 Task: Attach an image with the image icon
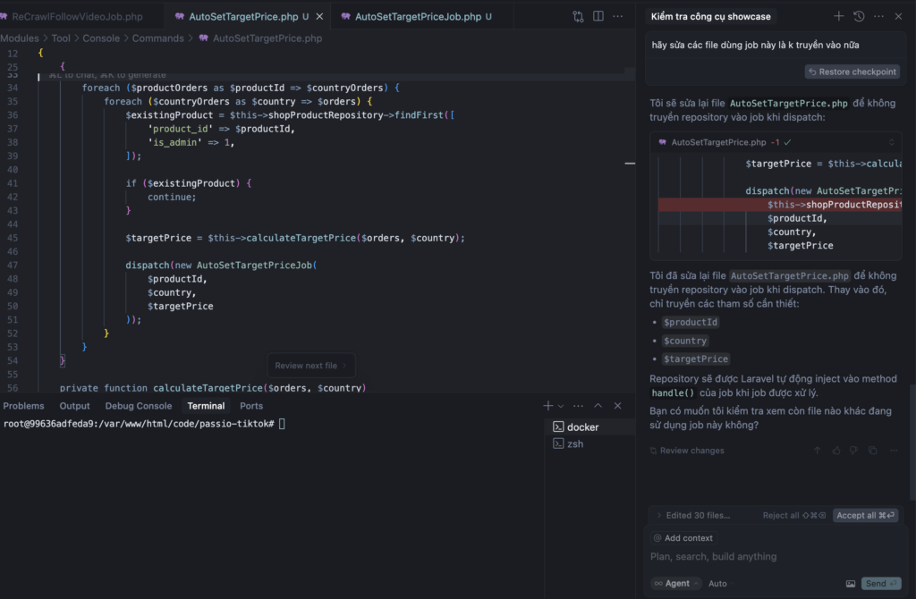[x=851, y=583]
